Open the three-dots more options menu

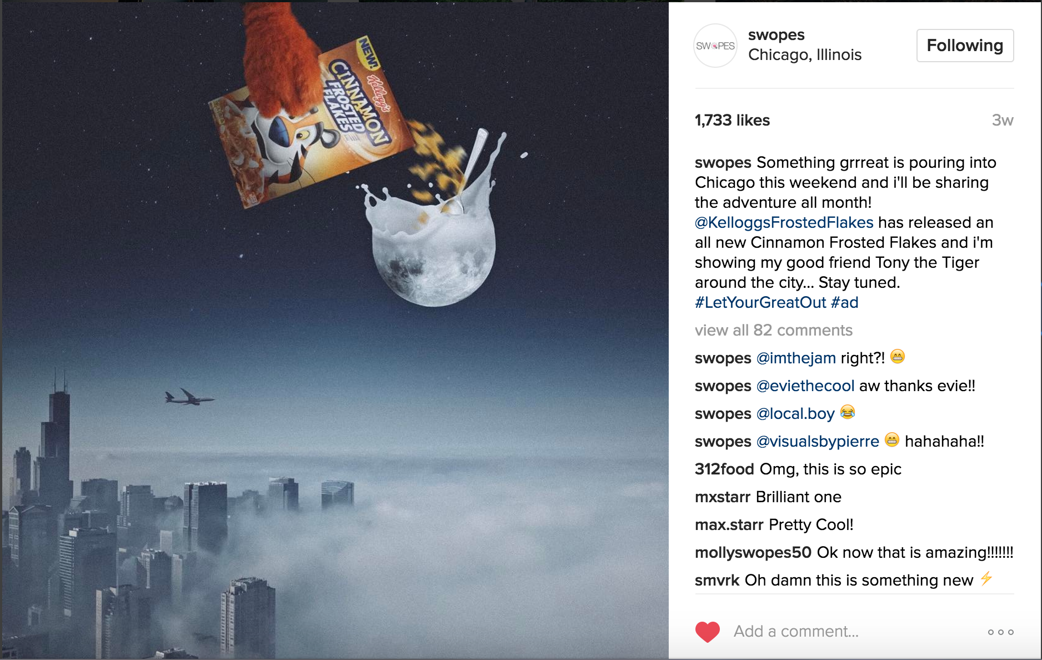point(1001,632)
